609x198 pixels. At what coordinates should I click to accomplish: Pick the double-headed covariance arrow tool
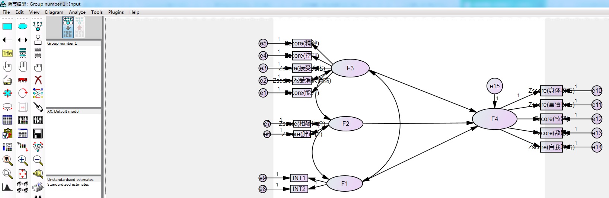[x=23, y=40]
